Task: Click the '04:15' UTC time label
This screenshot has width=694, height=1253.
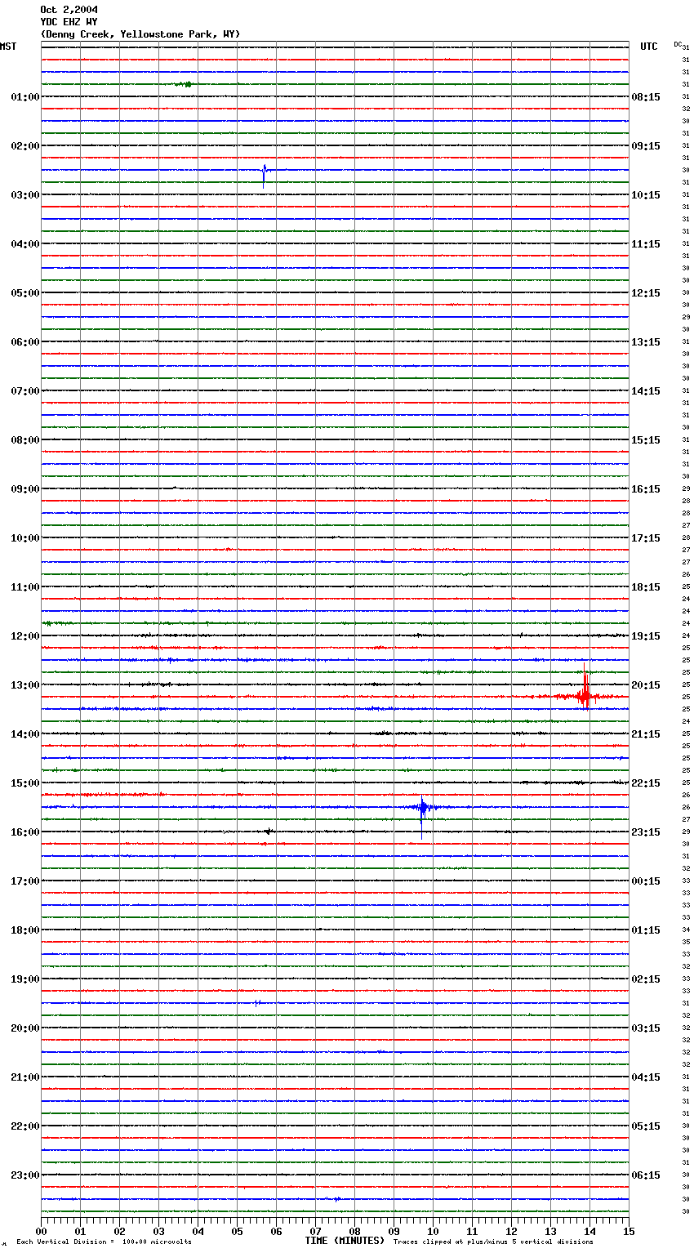Action: (646, 1077)
